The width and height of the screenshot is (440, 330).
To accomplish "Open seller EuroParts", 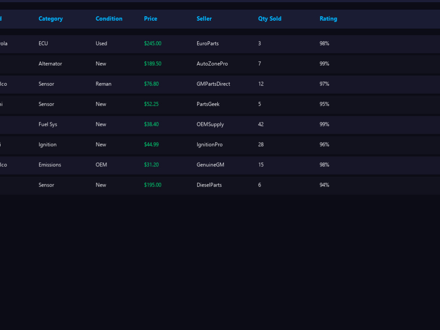I will (x=208, y=44).
